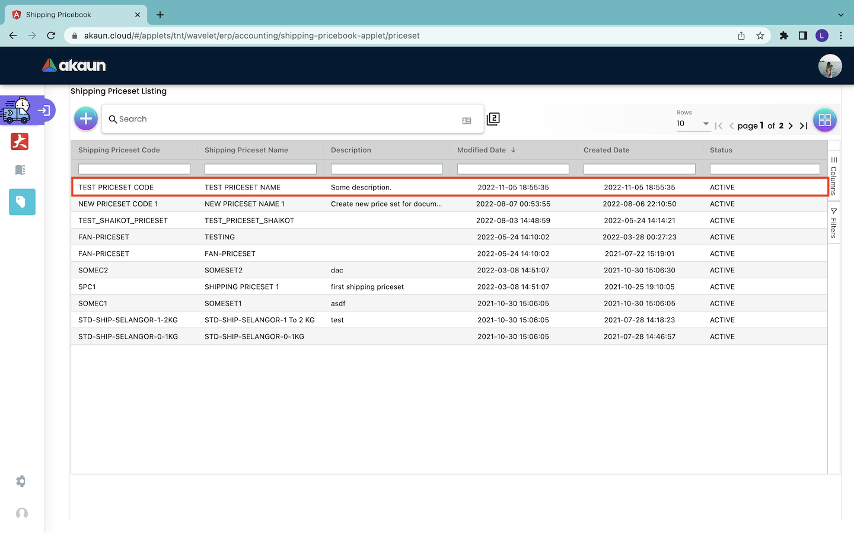854x533 pixels.
Task: Click the plus button to add priceset
Action: tap(86, 119)
